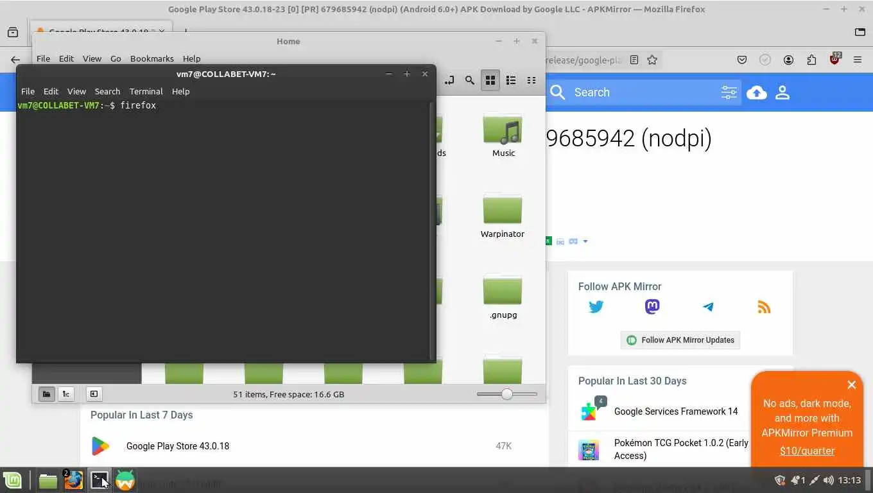
Task: Open APKMirror advanced search filters icon
Action: click(x=729, y=92)
